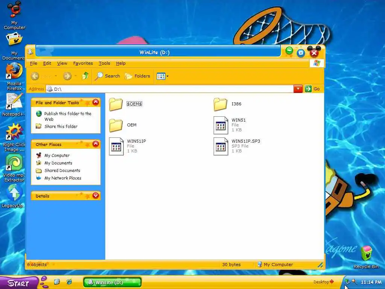The width and height of the screenshot is (385, 289).
Task: Click the taskbar clock showing 11:14 PM
Action: point(371,282)
